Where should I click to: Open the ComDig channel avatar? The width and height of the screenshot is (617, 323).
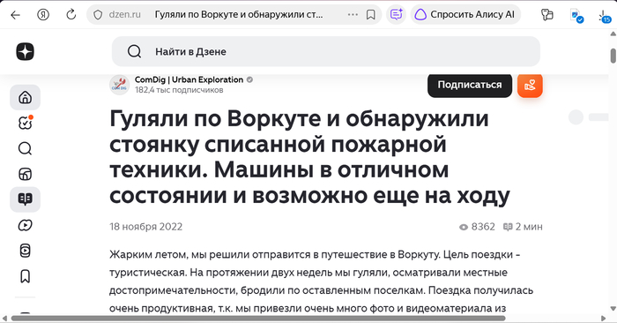(119, 85)
